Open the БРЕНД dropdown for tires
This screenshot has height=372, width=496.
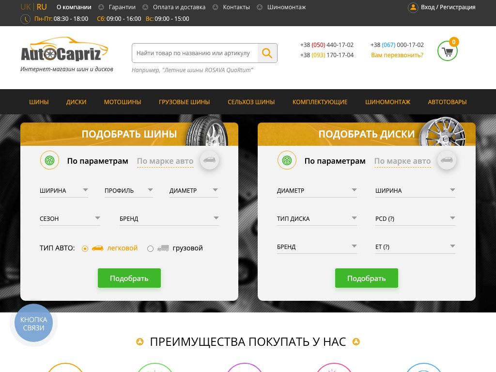pos(169,219)
